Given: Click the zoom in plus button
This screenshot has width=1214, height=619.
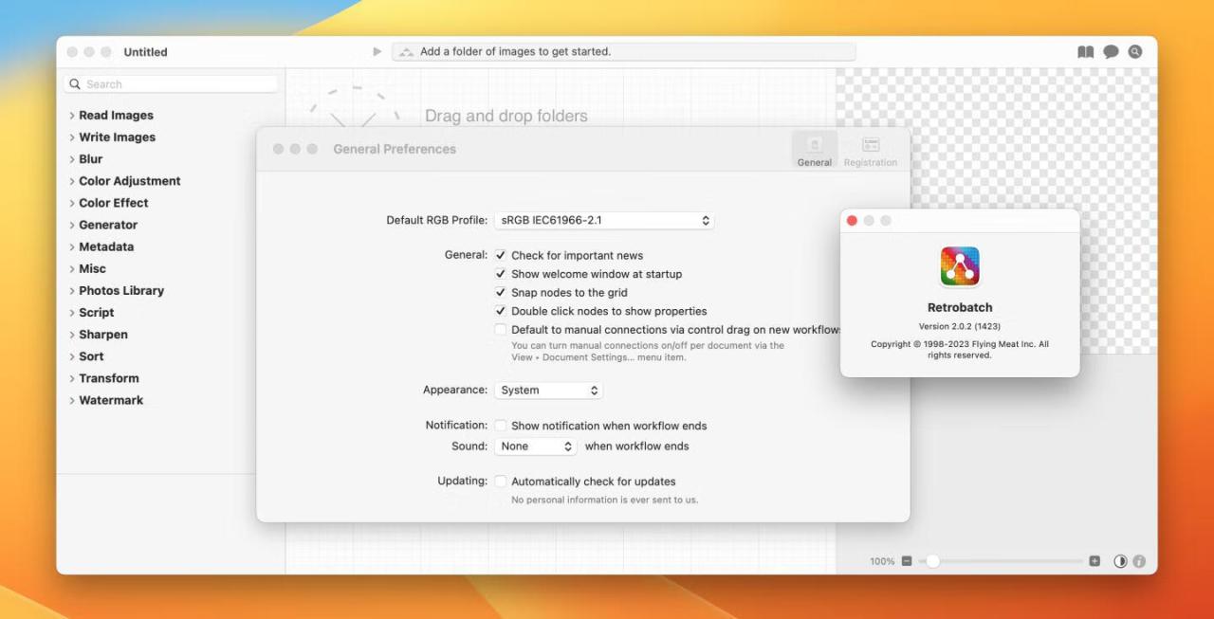Looking at the screenshot, I should coord(1094,561).
